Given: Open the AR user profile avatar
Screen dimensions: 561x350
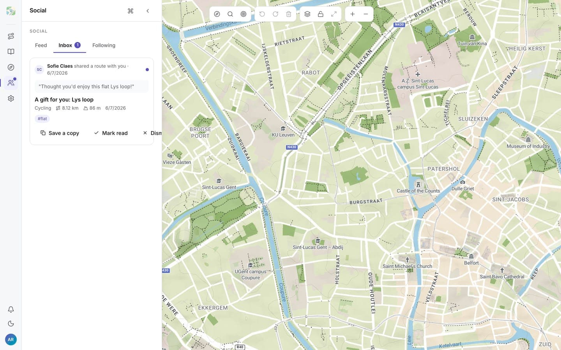Looking at the screenshot, I should [11, 339].
